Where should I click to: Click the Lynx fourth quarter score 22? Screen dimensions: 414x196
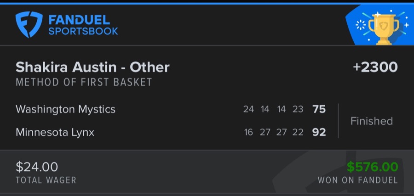pyautogui.click(x=298, y=132)
